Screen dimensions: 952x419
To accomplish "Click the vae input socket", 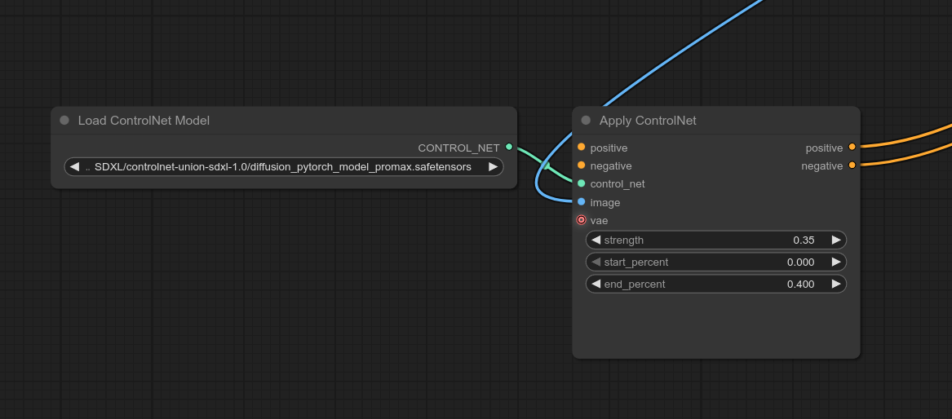I will [581, 220].
